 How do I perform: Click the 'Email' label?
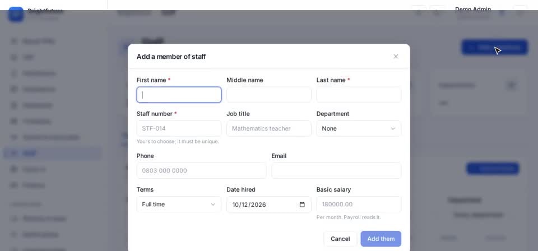(279, 156)
